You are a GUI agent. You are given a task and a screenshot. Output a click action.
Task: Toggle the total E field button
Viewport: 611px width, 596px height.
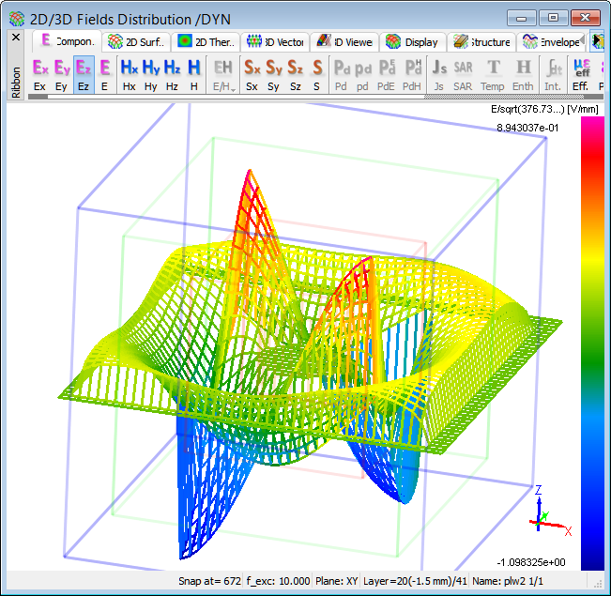(x=105, y=74)
